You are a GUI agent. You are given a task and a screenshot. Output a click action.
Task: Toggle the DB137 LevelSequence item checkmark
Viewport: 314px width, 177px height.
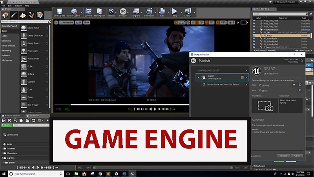246,77
